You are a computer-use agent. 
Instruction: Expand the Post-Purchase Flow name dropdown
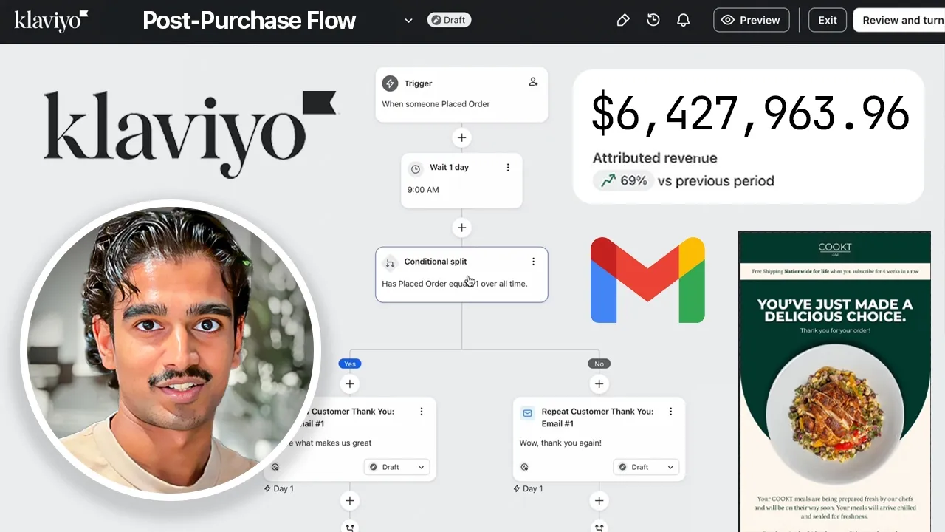coord(408,21)
